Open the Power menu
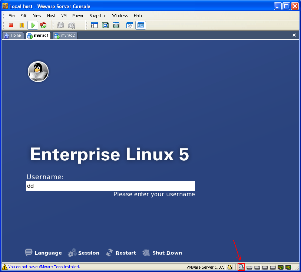301x272 pixels. (78, 16)
